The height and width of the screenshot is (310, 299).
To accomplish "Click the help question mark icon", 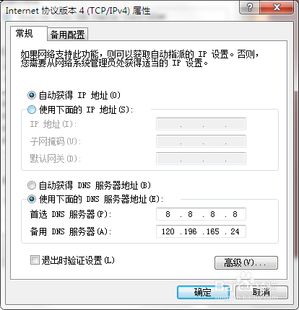I will pyautogui.click(x=250, y=7).
